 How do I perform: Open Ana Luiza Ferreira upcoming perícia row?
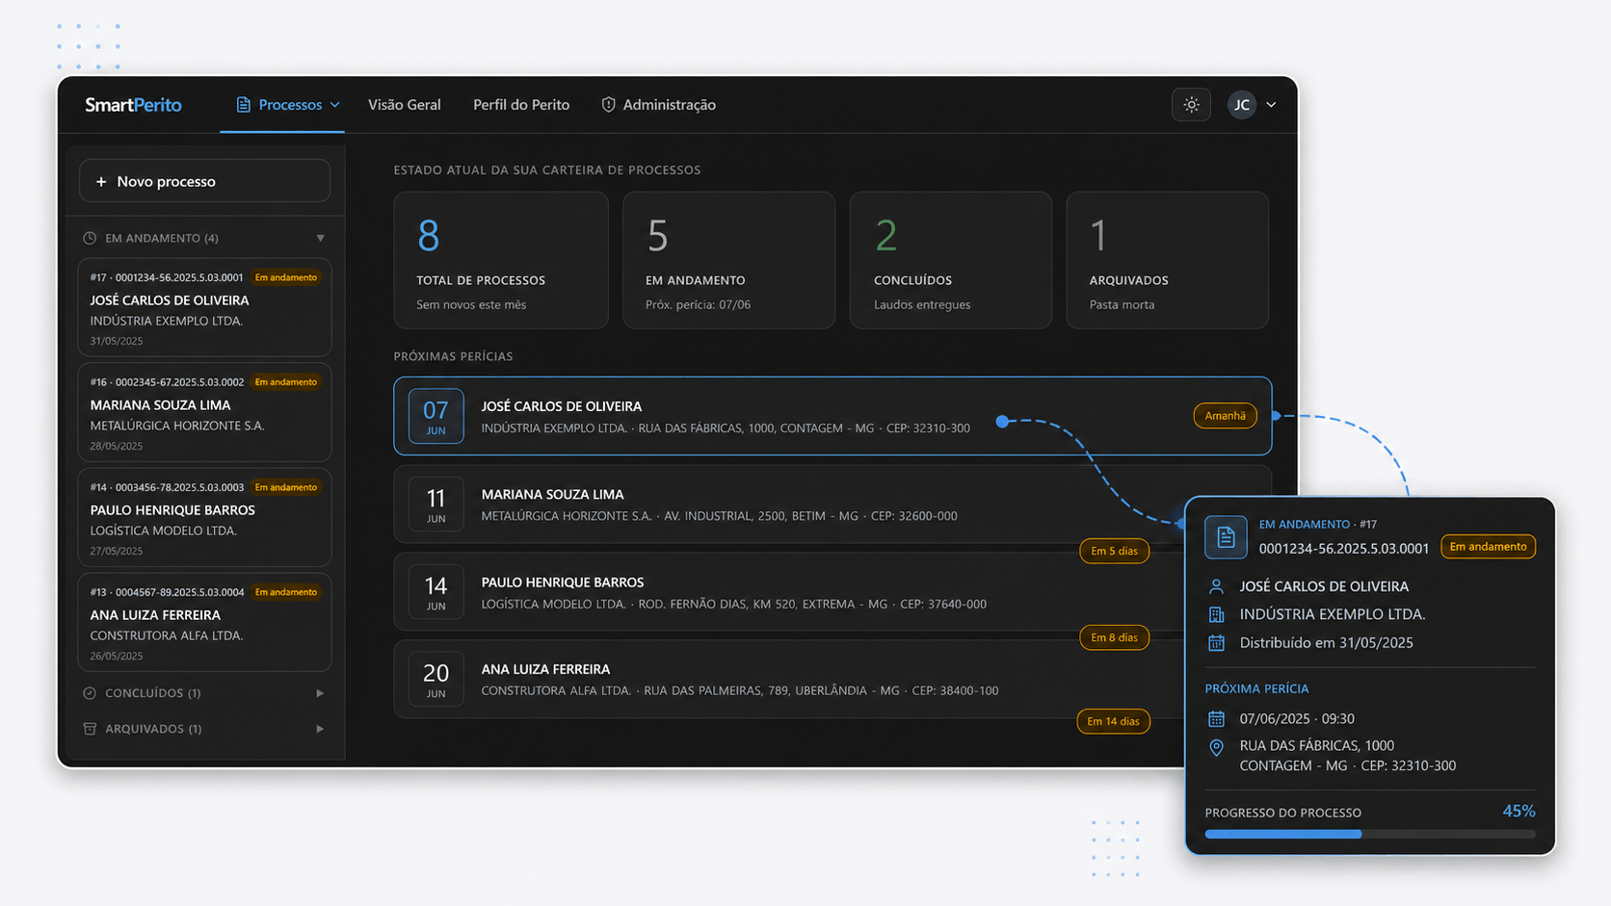788,679
